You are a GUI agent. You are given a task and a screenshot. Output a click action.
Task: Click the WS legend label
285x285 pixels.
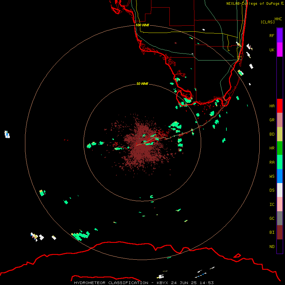(272, 176)
